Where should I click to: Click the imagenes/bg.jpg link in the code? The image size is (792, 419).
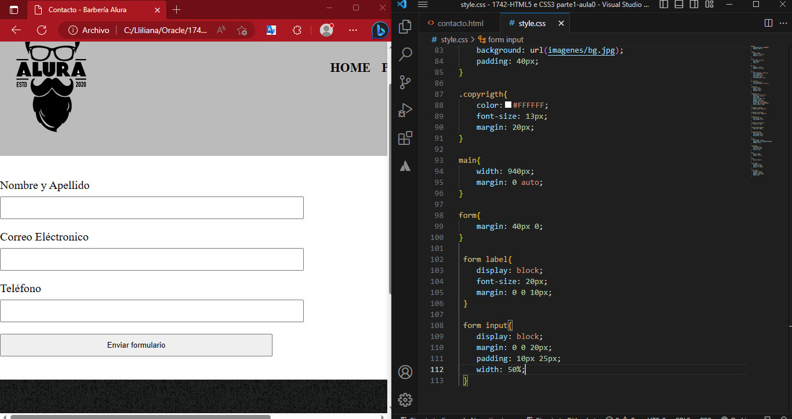click(582, 50)
